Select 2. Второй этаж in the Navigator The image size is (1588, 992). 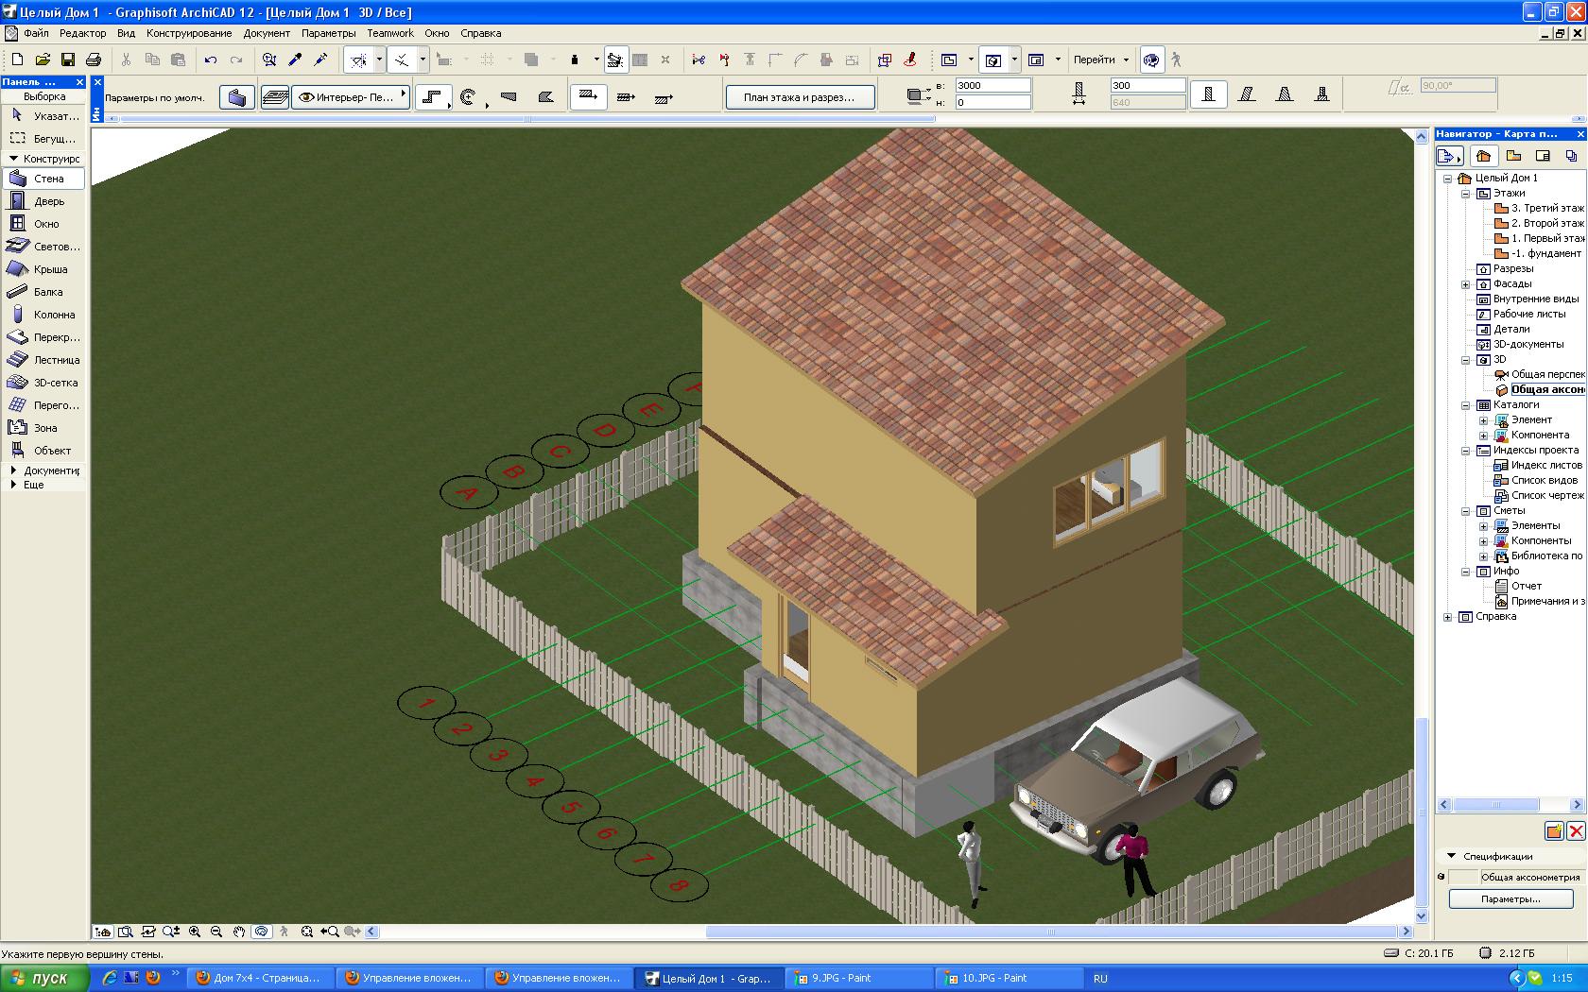1540,223
